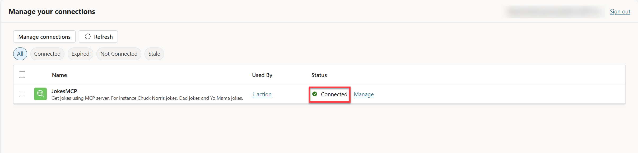This screenshot has width=638, height=153.
Task: Click the Status column header
Action: tap(319, 75)
